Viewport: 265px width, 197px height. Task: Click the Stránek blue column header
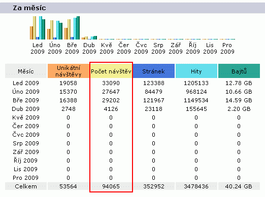click(154, 71)
